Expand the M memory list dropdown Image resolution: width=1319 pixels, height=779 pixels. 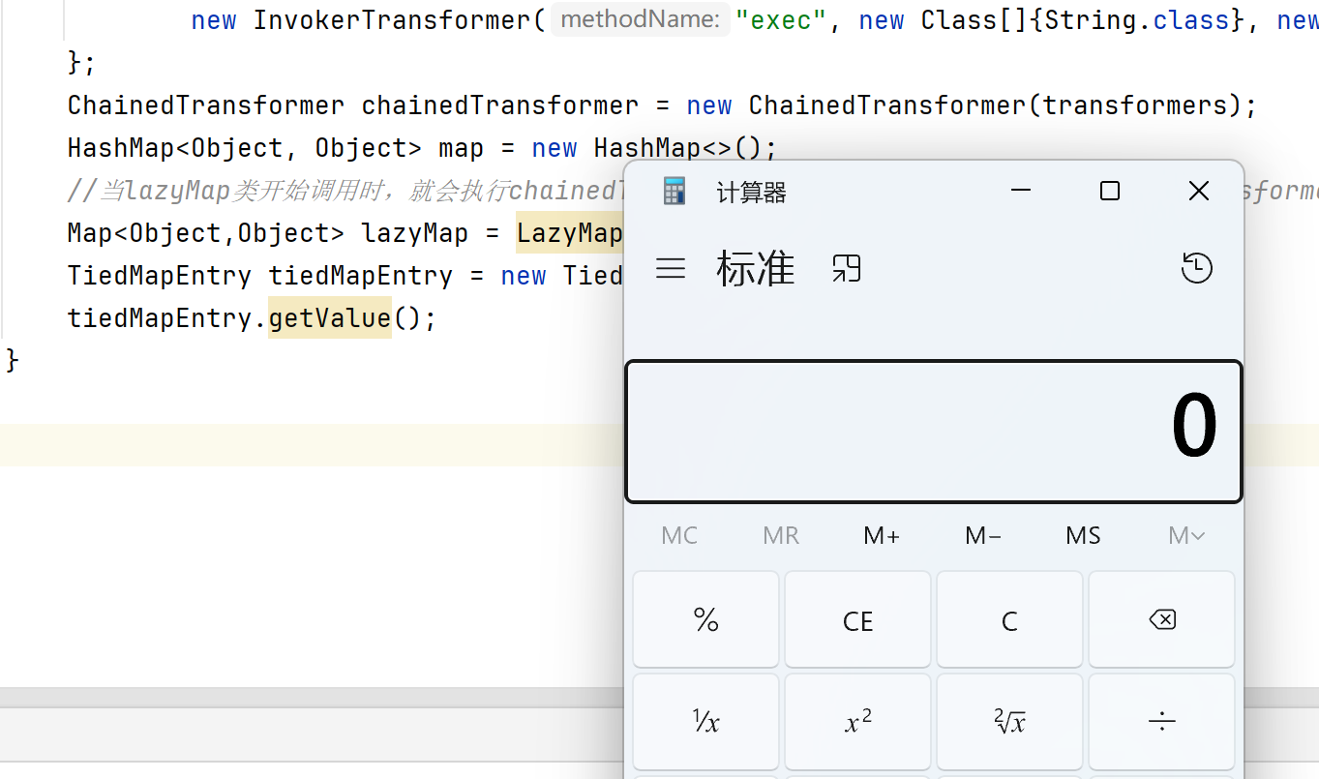coord(1185,536)
